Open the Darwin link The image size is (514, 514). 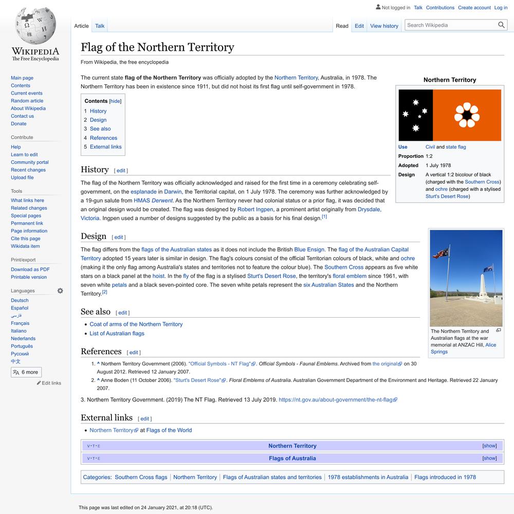tap(173, 192)
